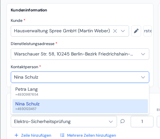Click the phone number +4930987654
The width and height of the screenshot is (160, 139).
pos(27,94)
